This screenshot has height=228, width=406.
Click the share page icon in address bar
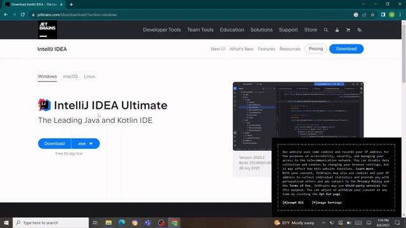(x=364, y=15)
